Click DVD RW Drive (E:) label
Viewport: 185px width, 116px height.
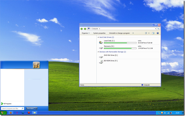point(111,55)
